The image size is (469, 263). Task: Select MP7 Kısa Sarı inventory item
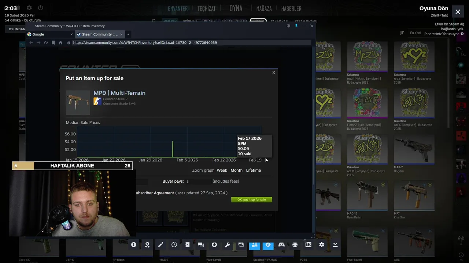pyautogui.click(x=414, y=199)
